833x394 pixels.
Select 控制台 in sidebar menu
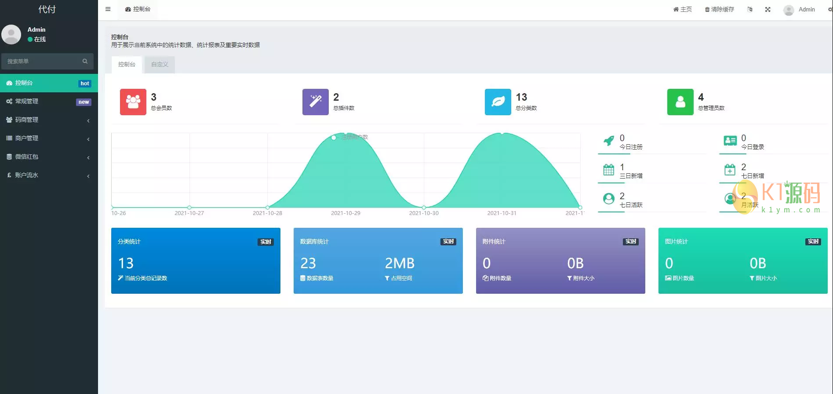click(x=49, y=83)
